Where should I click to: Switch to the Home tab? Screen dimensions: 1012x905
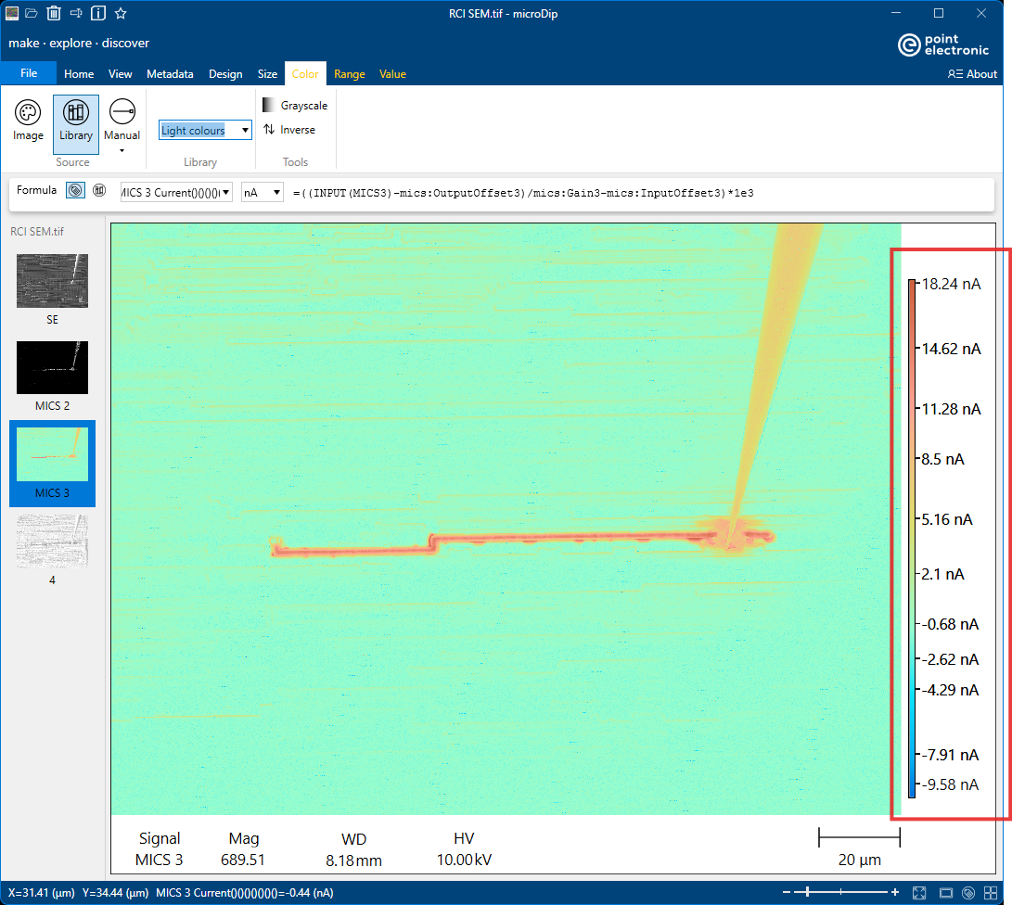(x=79, y=74)
